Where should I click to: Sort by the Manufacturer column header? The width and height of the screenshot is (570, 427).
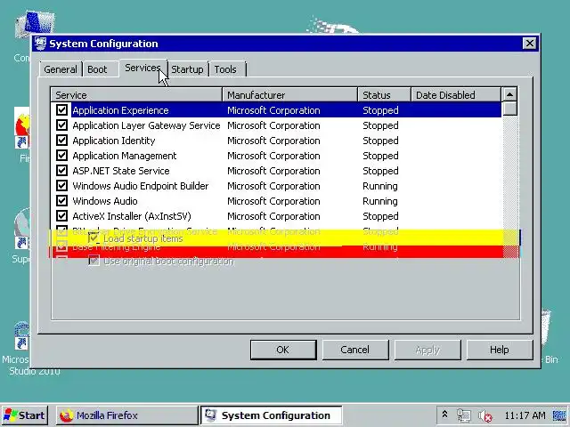(289, 95)
